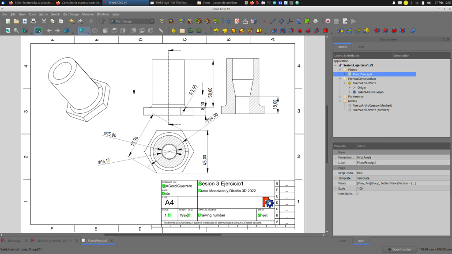Select TuercaAnilloCuerpo (Meshed) in tree
The height and width of the screenshot is (254, 452).
tap(372, 105)
